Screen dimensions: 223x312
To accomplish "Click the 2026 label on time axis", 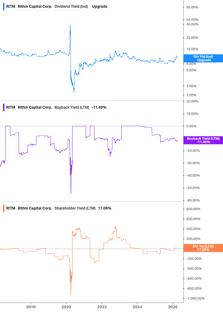I will (x=173, y=307).
